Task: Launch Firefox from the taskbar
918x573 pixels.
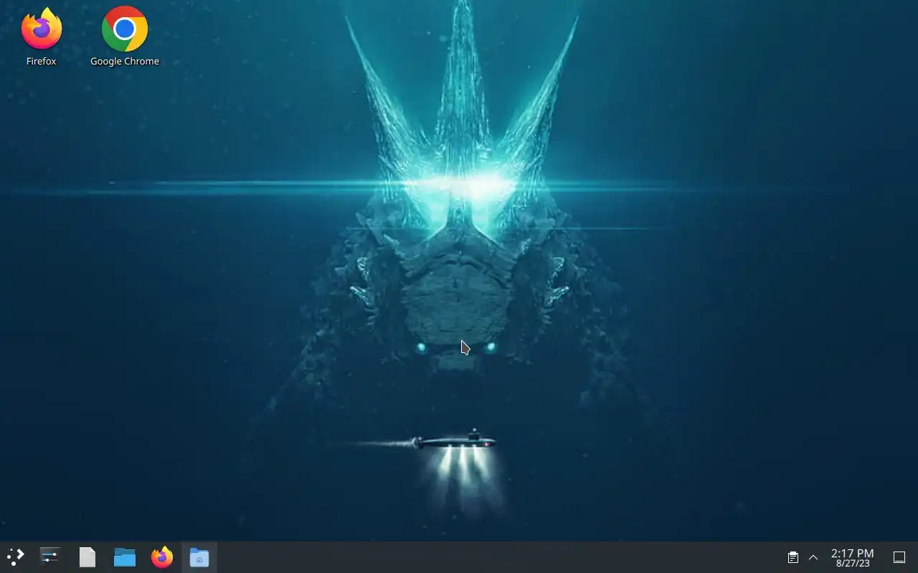Action: point(162,557)
